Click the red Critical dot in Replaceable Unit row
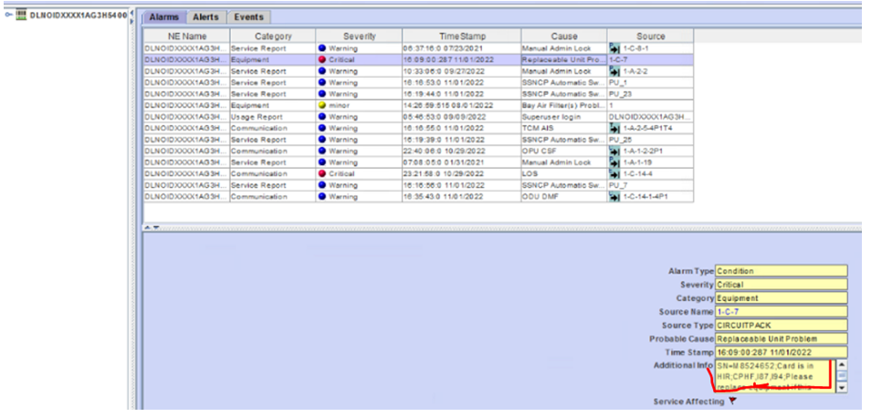The height and width of the screenshot is (417, 871). [x=321, y=59]
